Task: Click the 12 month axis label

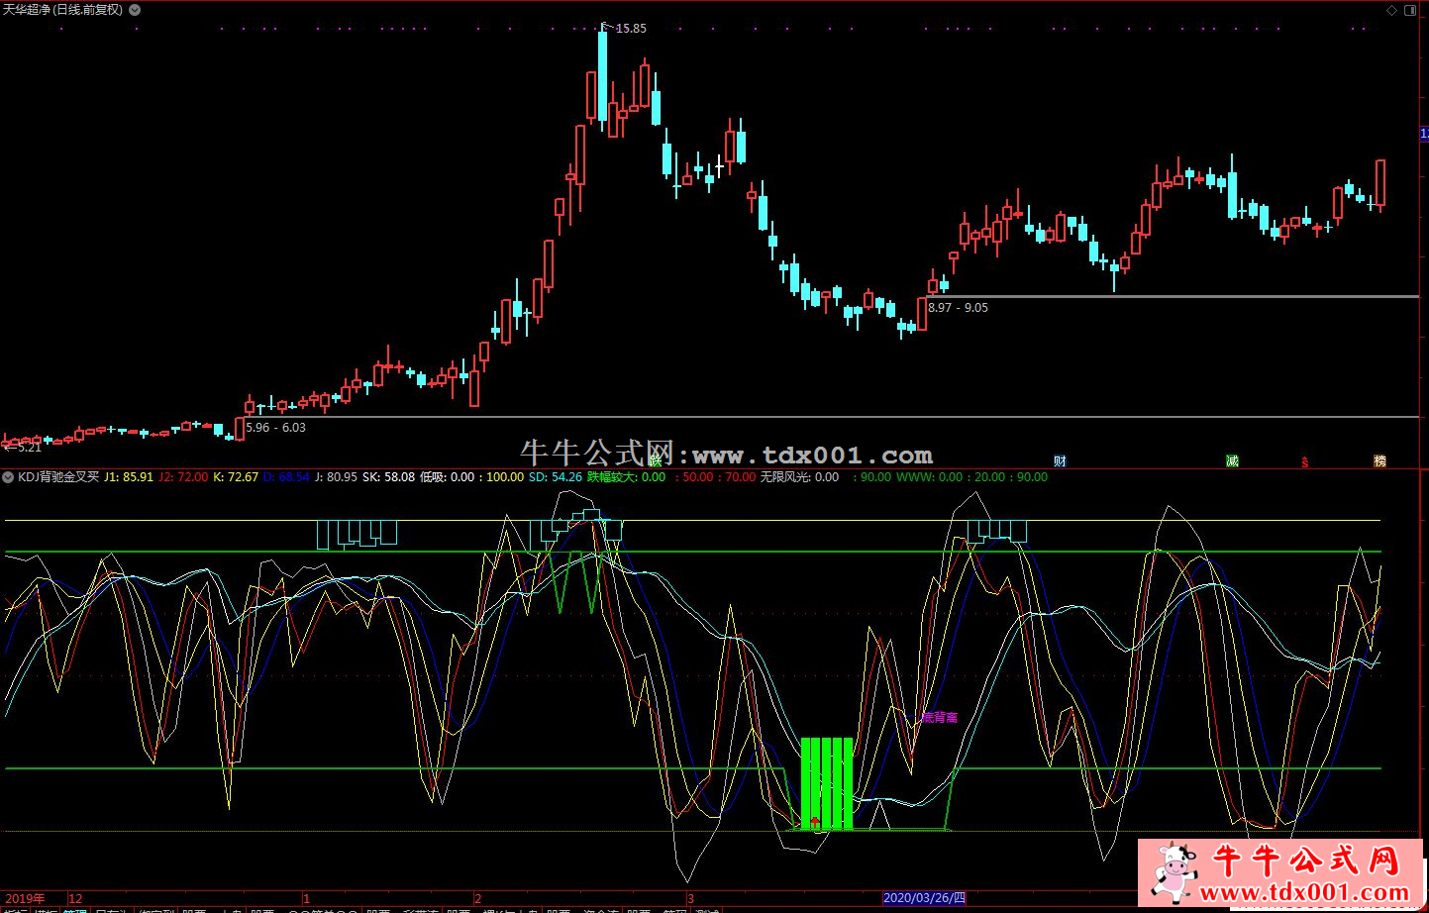Action: [x=75, y=899]
